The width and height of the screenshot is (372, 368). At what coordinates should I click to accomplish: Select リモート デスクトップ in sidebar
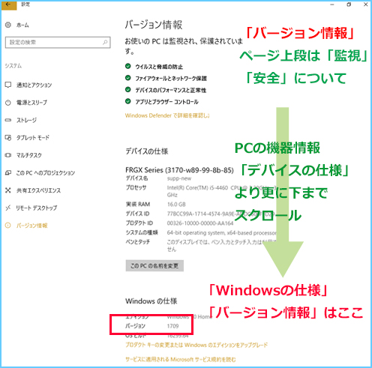click(37, 208)
